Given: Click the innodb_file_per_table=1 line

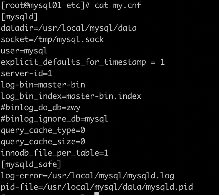Looking at the screenshot, I should point(55,153).
